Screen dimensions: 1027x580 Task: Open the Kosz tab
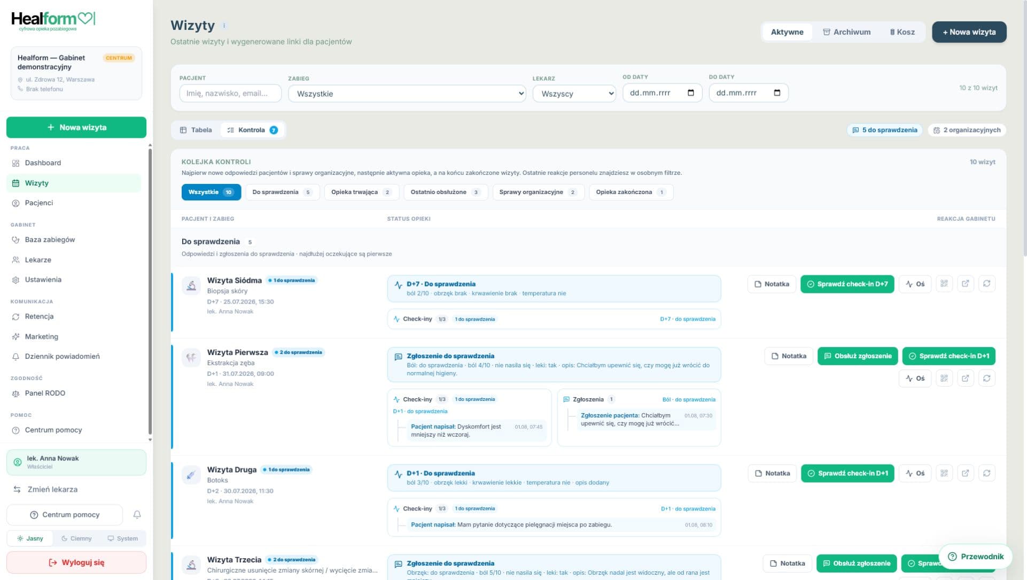(x=902, y=32)
